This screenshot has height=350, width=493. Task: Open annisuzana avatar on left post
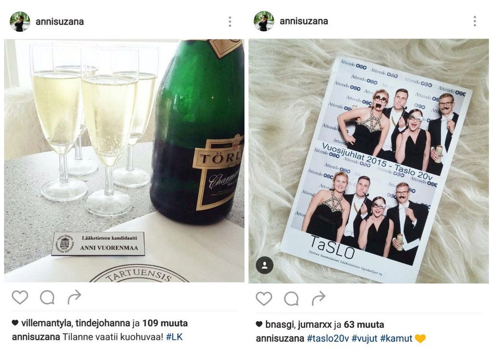click(20, 22)
